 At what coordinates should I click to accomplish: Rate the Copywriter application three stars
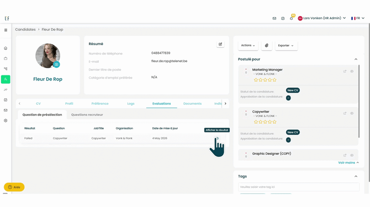coord(265,122)
